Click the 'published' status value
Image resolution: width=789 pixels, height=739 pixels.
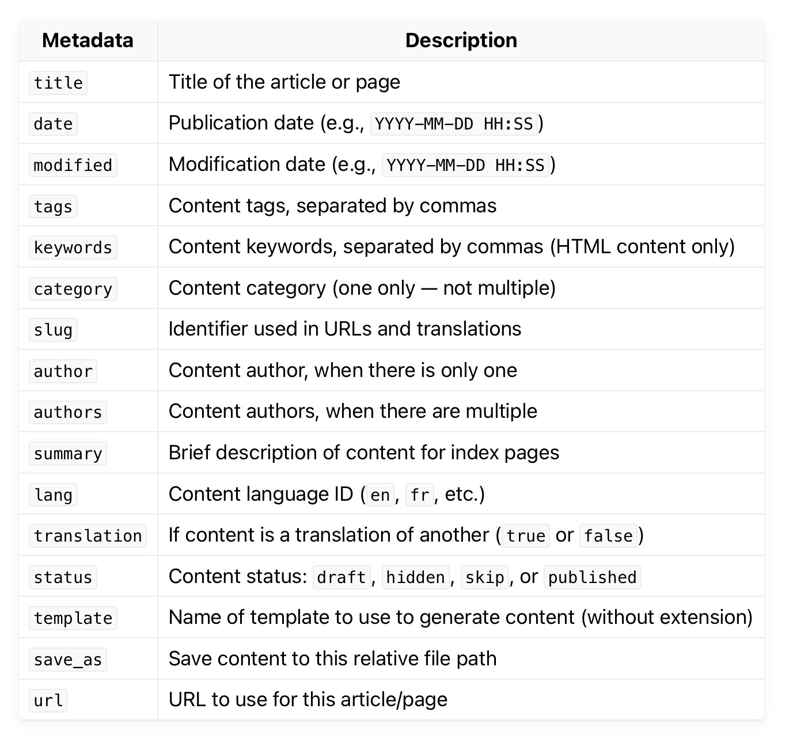[592, 577]
